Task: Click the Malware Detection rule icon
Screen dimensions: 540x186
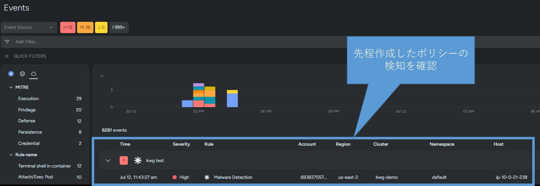Action: click(x=207, y=177)
